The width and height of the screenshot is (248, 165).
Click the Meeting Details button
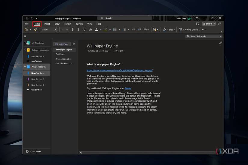pyautogui.click(x=188, y=29)
